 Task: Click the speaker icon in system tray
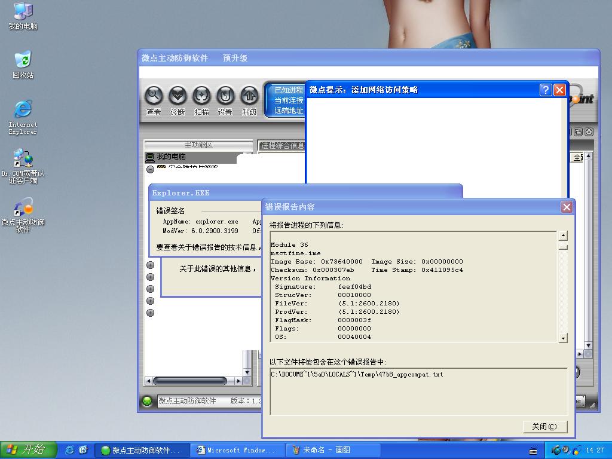(566, 450)
